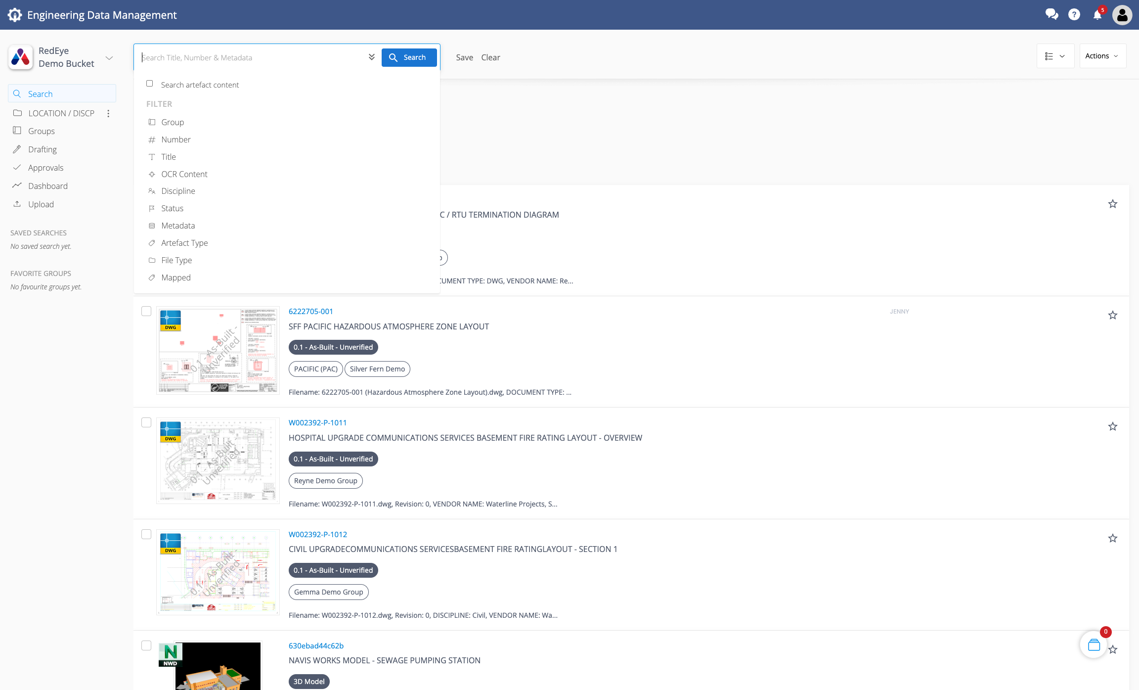Choose the OCR Content filter
Image resolution: width=1139 pixels, height=690 pixels.
pos(184,174)
